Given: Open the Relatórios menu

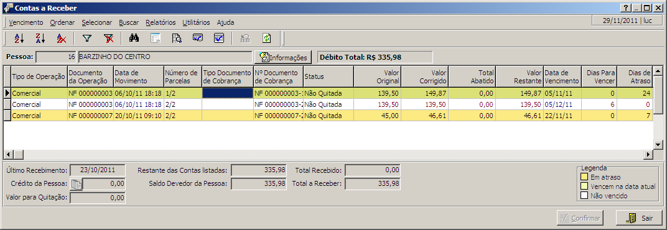Looking at the screenshot, I should point(161,22).
